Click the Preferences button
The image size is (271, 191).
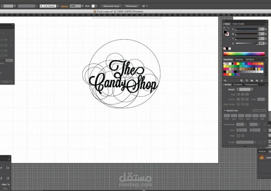(x=131, y=6)
